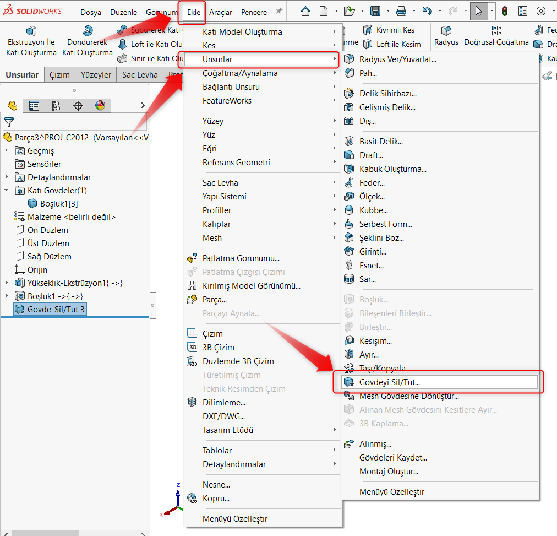Select the Orijin item in the tree
The height and width of the screenshot is (536, 557).
pos(31,270)
